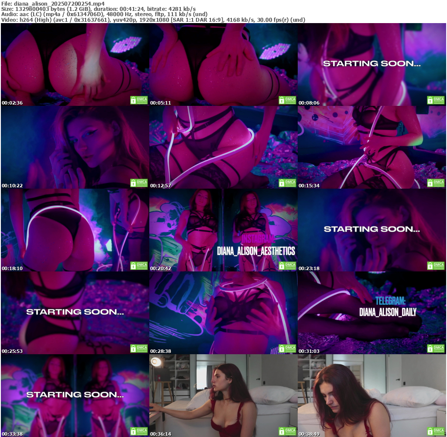447x437 pixels.
Task: Pick the thumbnail marked 00:12:57
Action: point(223,147)
